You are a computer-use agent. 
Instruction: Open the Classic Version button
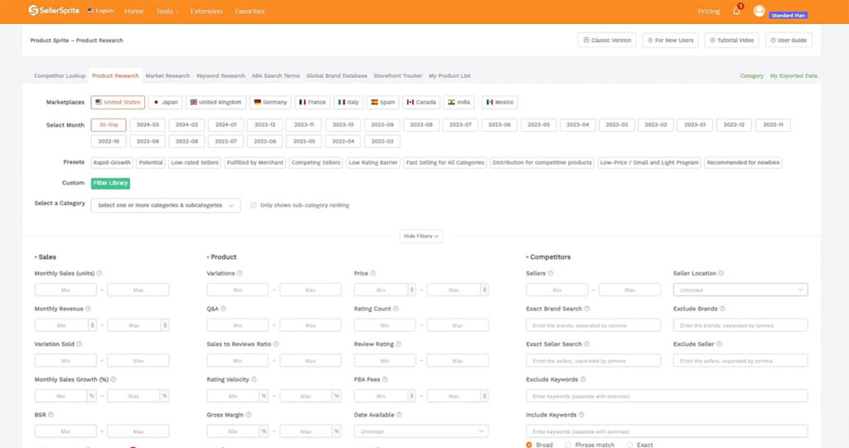point(607,40)
